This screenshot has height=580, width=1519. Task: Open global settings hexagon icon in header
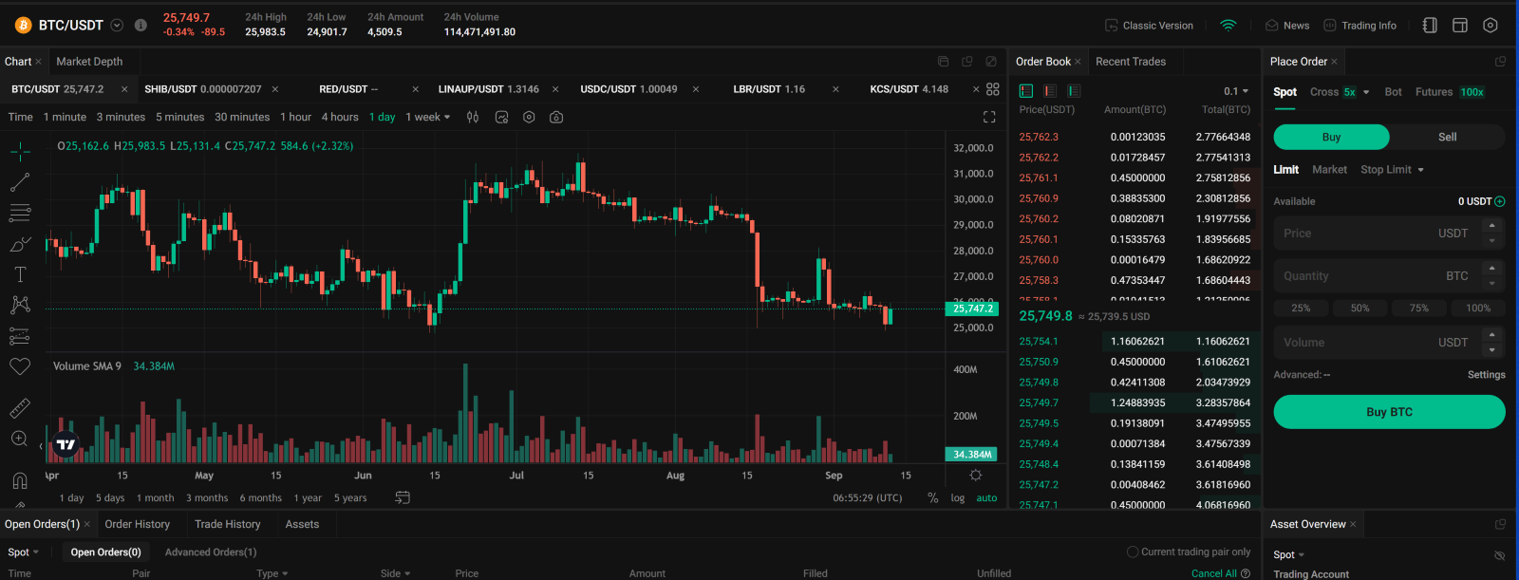[x=1491, y=26]
